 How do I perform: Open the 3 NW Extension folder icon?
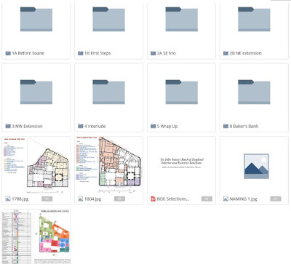point(36,92)
